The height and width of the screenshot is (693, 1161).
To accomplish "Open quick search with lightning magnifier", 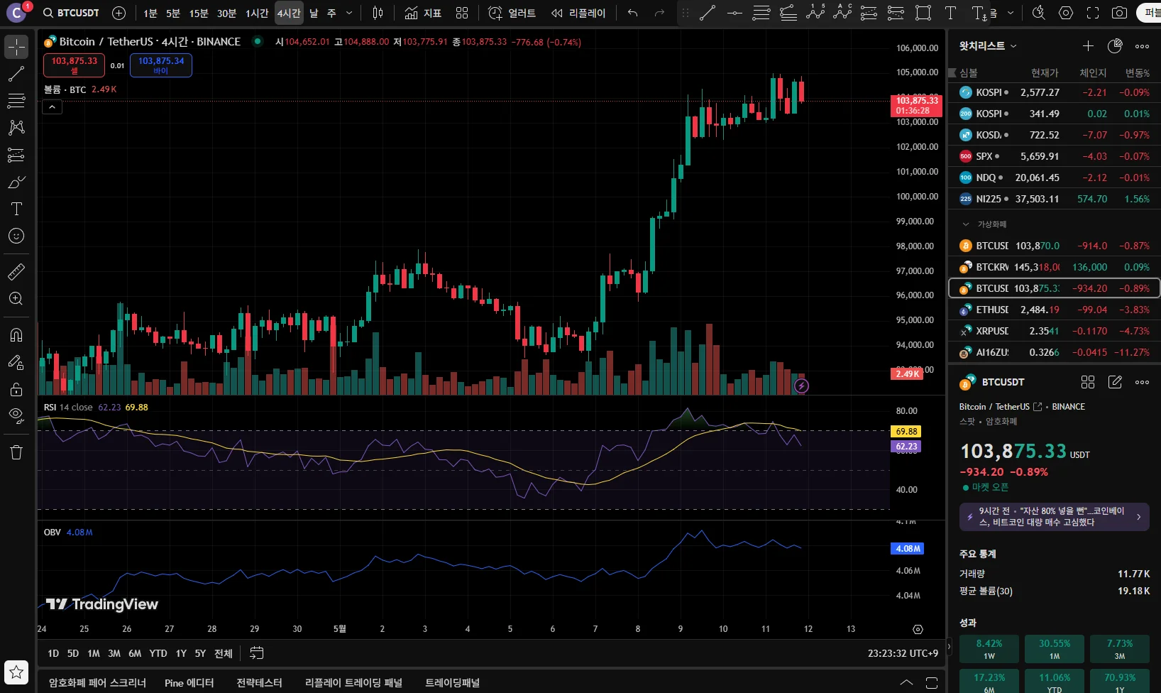I will click(1038, 13).
